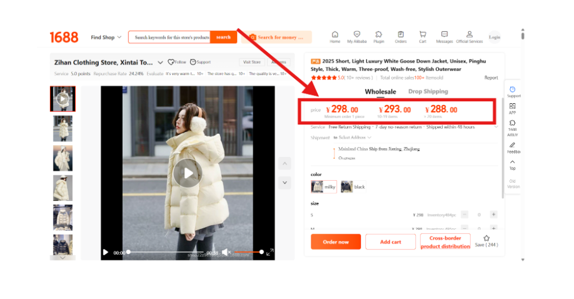
Task: Show previous image with up arrow
Action: point(284,163)
